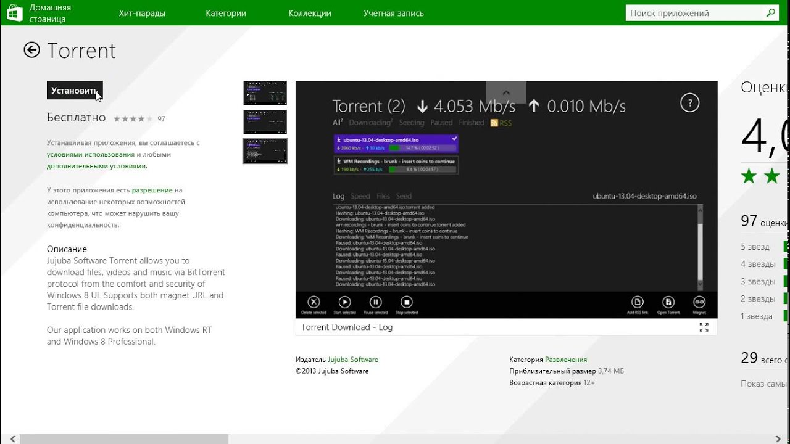The width and height of the screenshot is (790, 444).
Task: Expand screenshot with fullscreen arrows icon
Action: tap(704, 327)
